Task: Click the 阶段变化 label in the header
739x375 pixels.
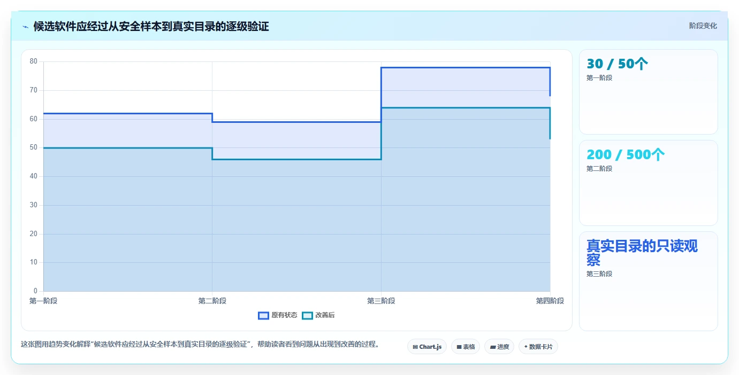Action: [x=703, y=26]
